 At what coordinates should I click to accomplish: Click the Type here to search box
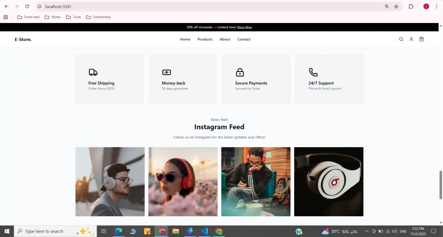point(55,231)
